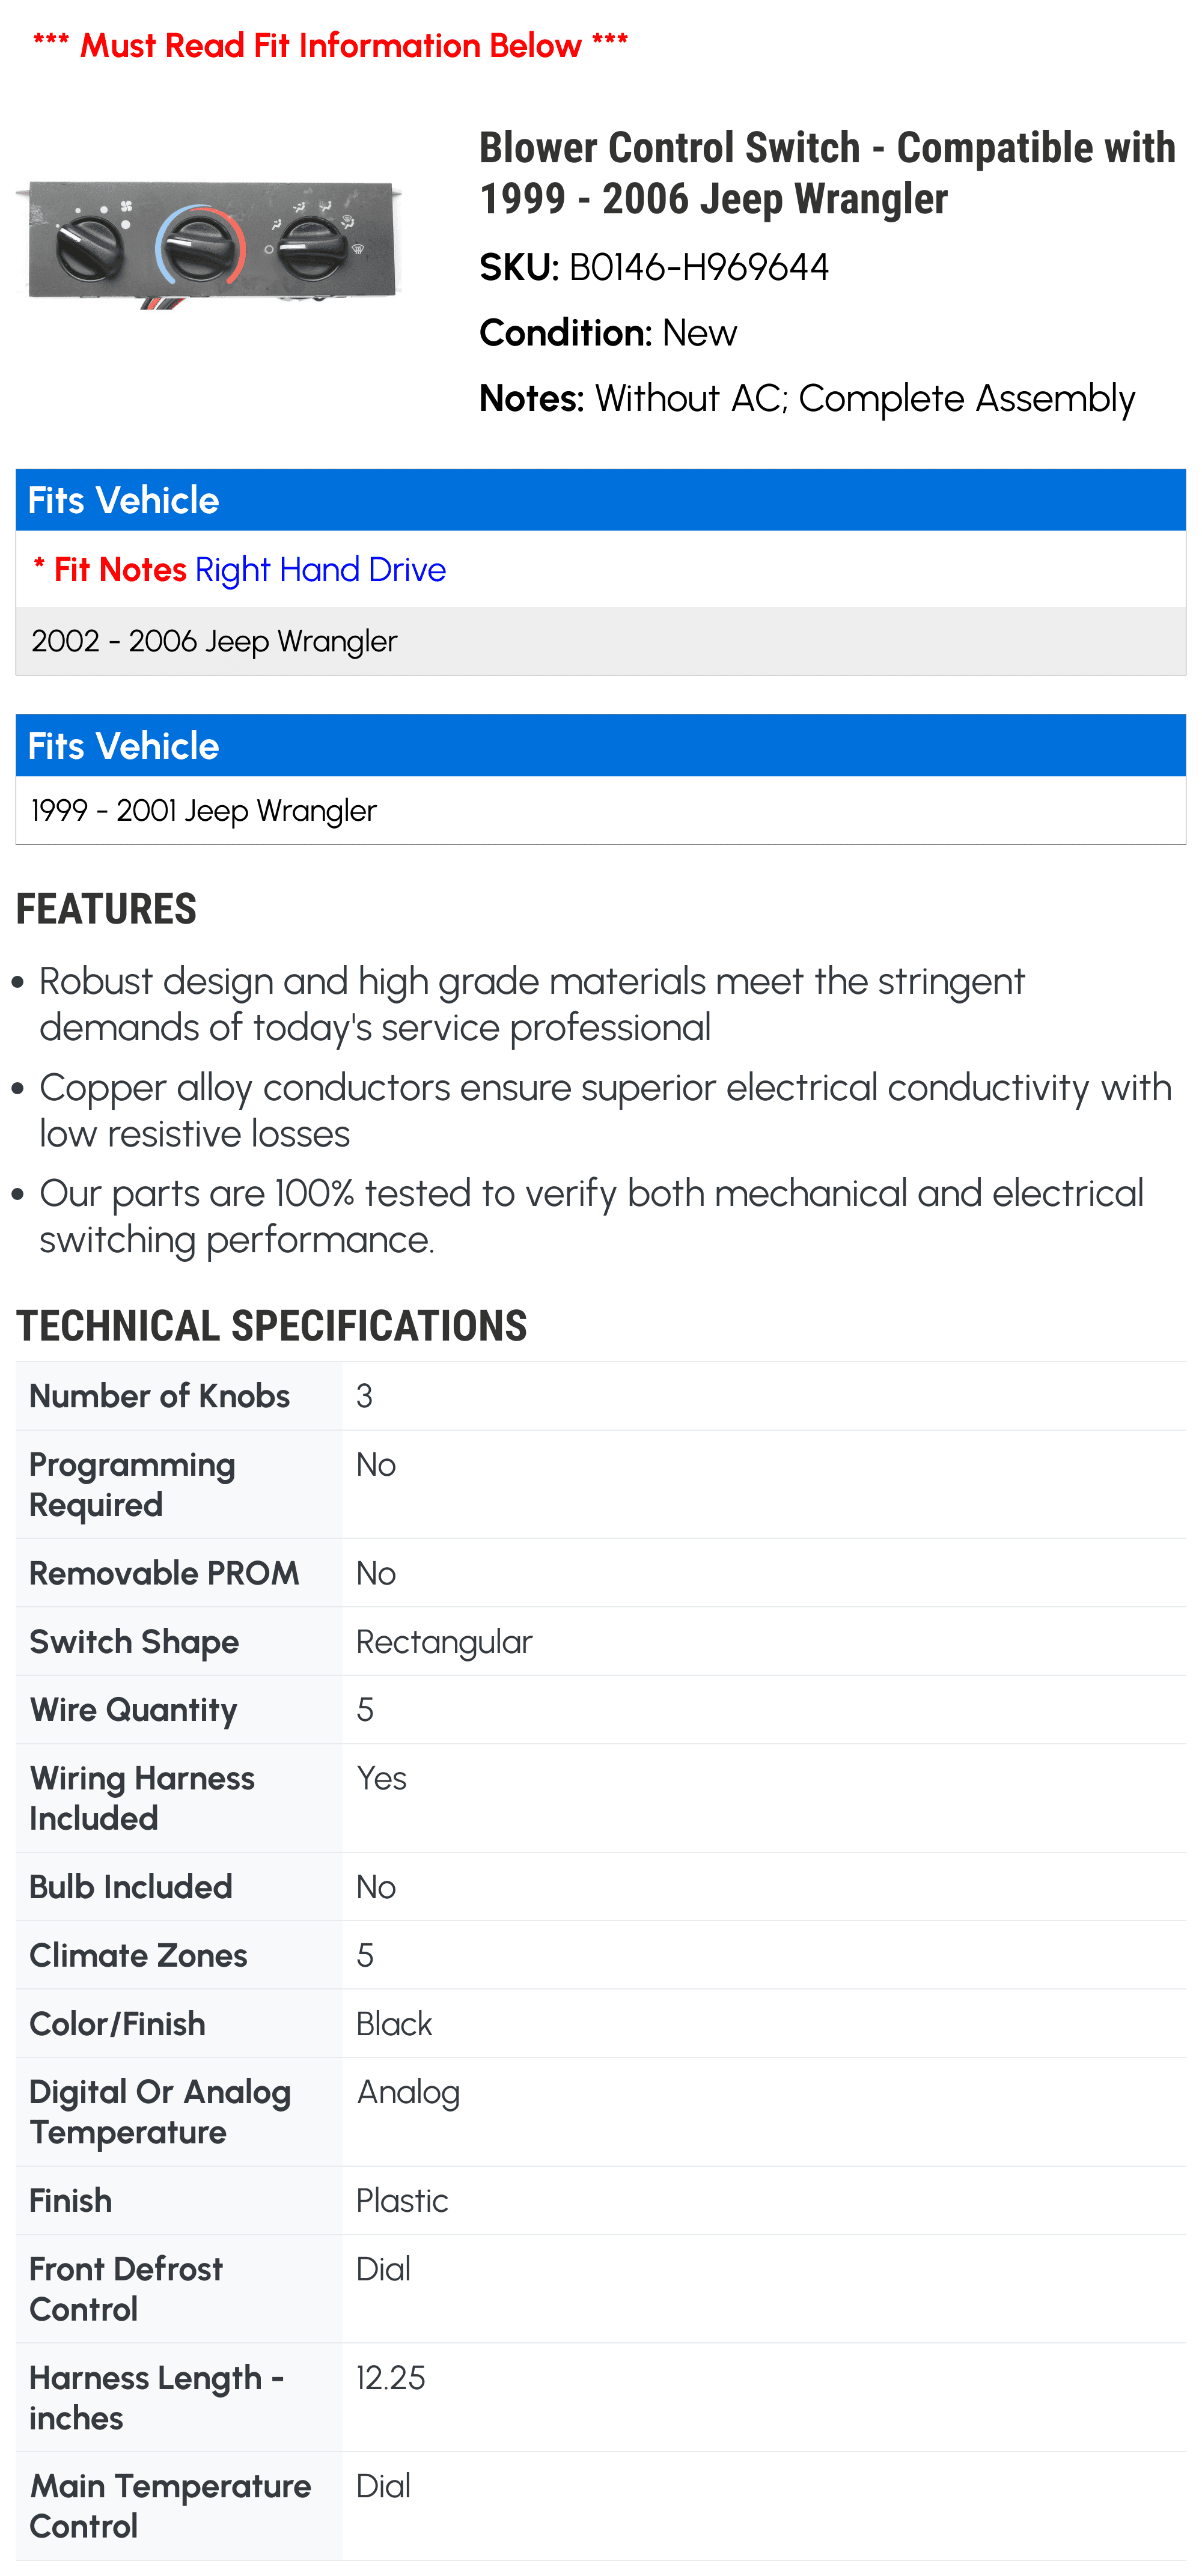The height and width of the screenshot is (2576, 1202).
Task: Click the Wiring Harness Included row
Action: [x=601, y=1798]
